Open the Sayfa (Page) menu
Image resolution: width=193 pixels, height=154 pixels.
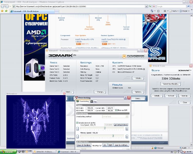tap(174, 11)
